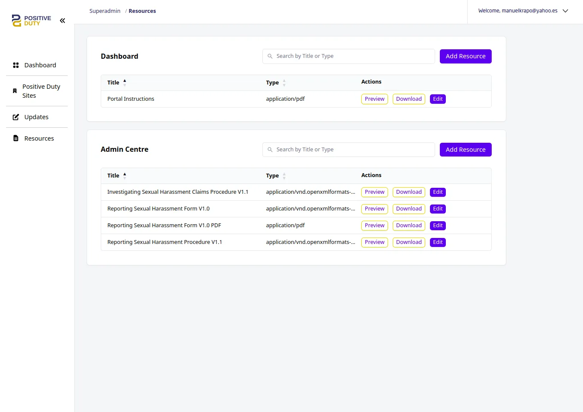This screenshot has height=412, width=583.
Task: Preview the Investigating Sexual Harassment Claims Procedure
Action: (374, 192)
